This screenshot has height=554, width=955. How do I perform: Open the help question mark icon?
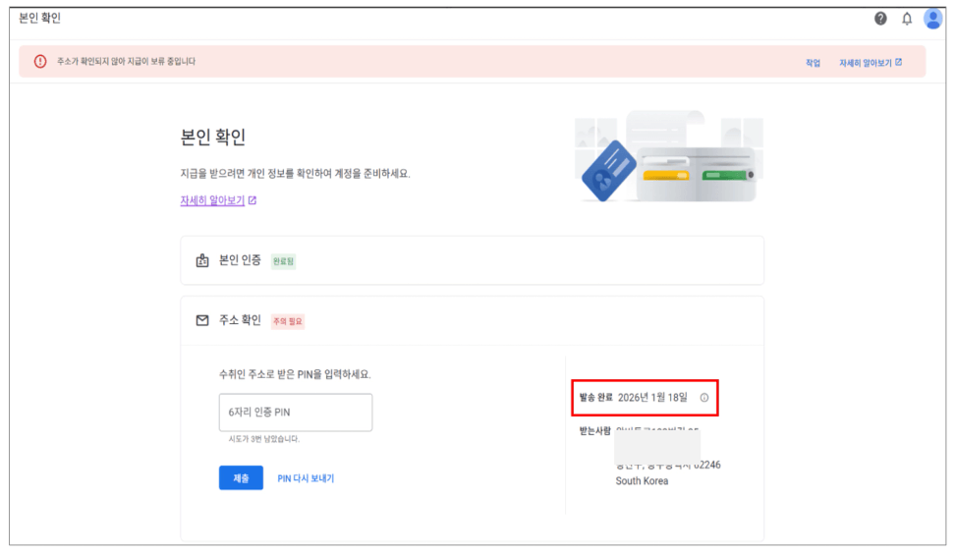(880, 19)
